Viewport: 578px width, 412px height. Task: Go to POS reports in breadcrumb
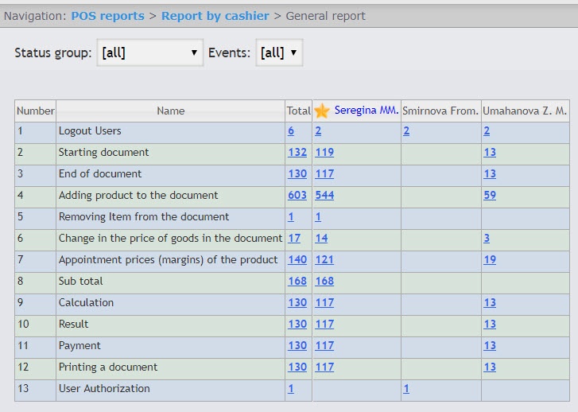point(108,16)
